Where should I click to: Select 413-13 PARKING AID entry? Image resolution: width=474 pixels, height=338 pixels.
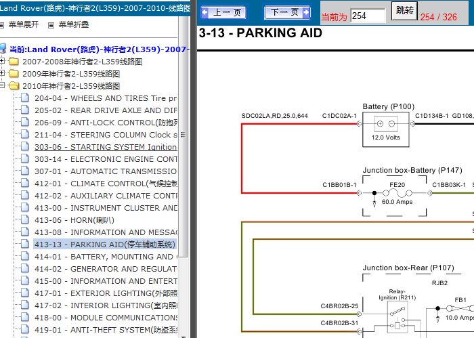click(104, 245)
